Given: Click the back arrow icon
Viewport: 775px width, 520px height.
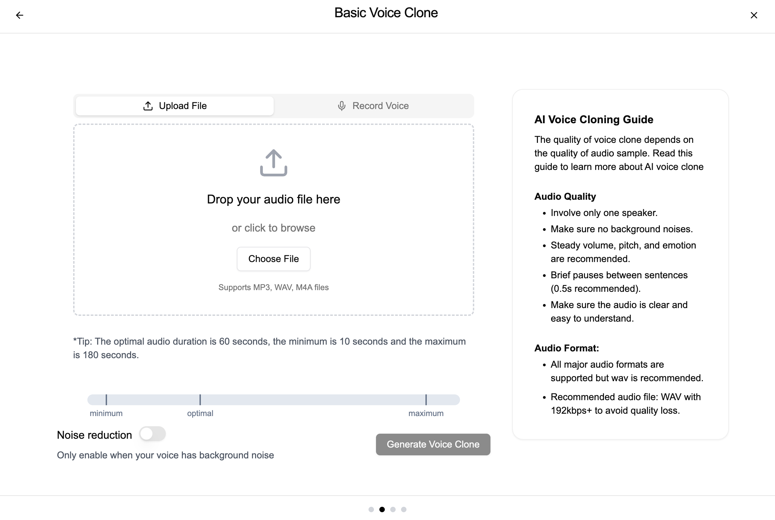Looking at the screenshot, I should 20,15.
